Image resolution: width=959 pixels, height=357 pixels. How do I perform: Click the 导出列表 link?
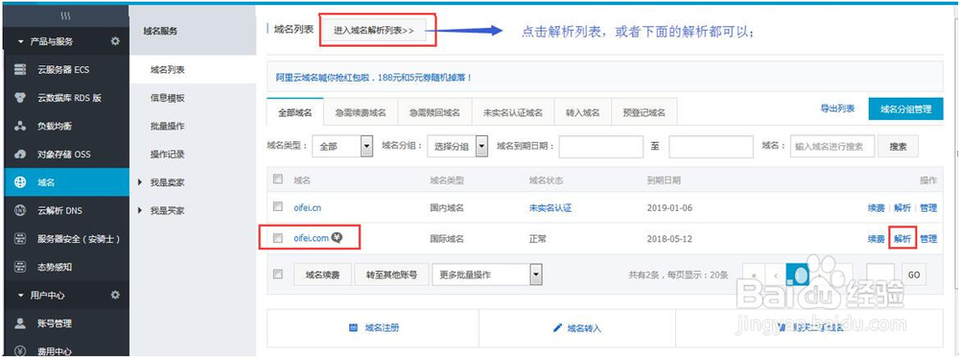tap(837, 108)
